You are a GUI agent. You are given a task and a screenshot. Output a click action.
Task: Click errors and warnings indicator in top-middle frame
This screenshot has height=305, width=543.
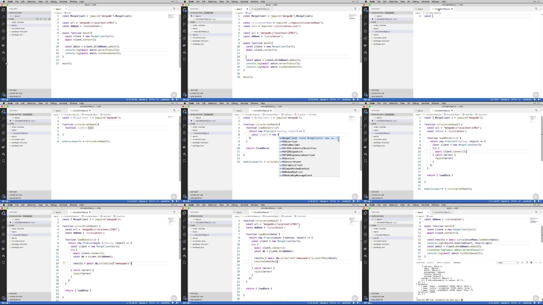point(187,100)
